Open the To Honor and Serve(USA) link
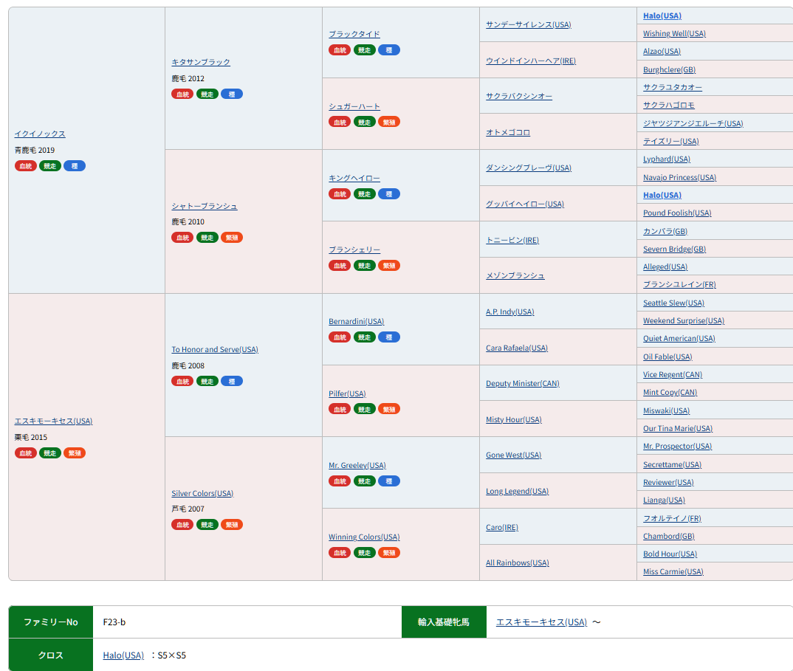 [x=215, y=349]
